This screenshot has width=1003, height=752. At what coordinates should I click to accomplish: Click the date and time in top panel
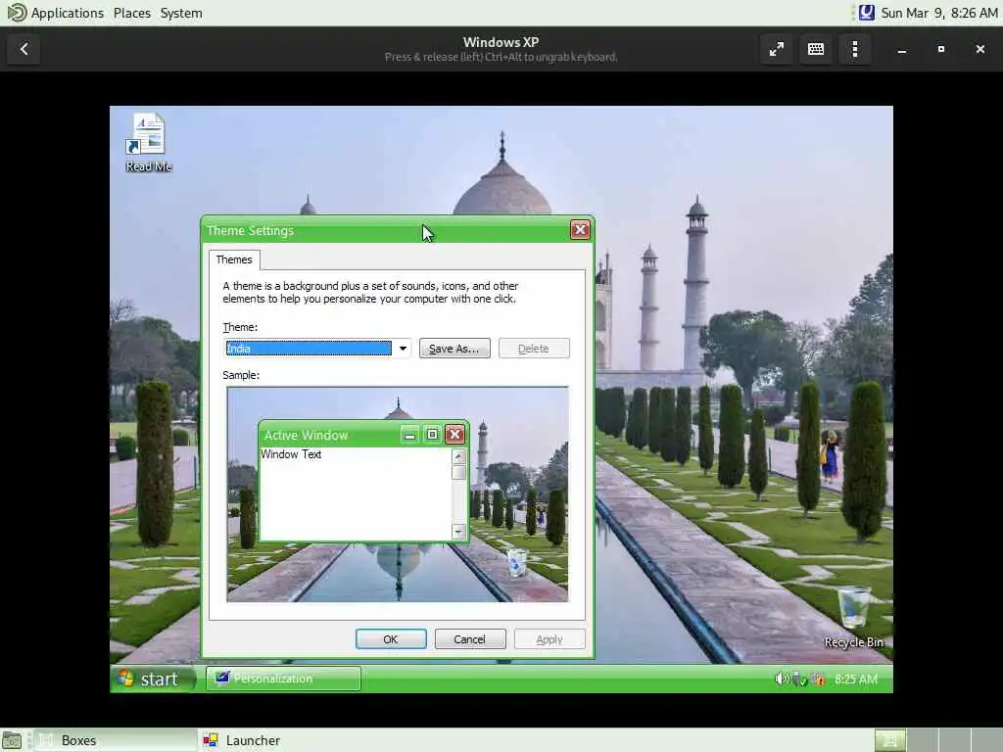[x=939, y=13]
